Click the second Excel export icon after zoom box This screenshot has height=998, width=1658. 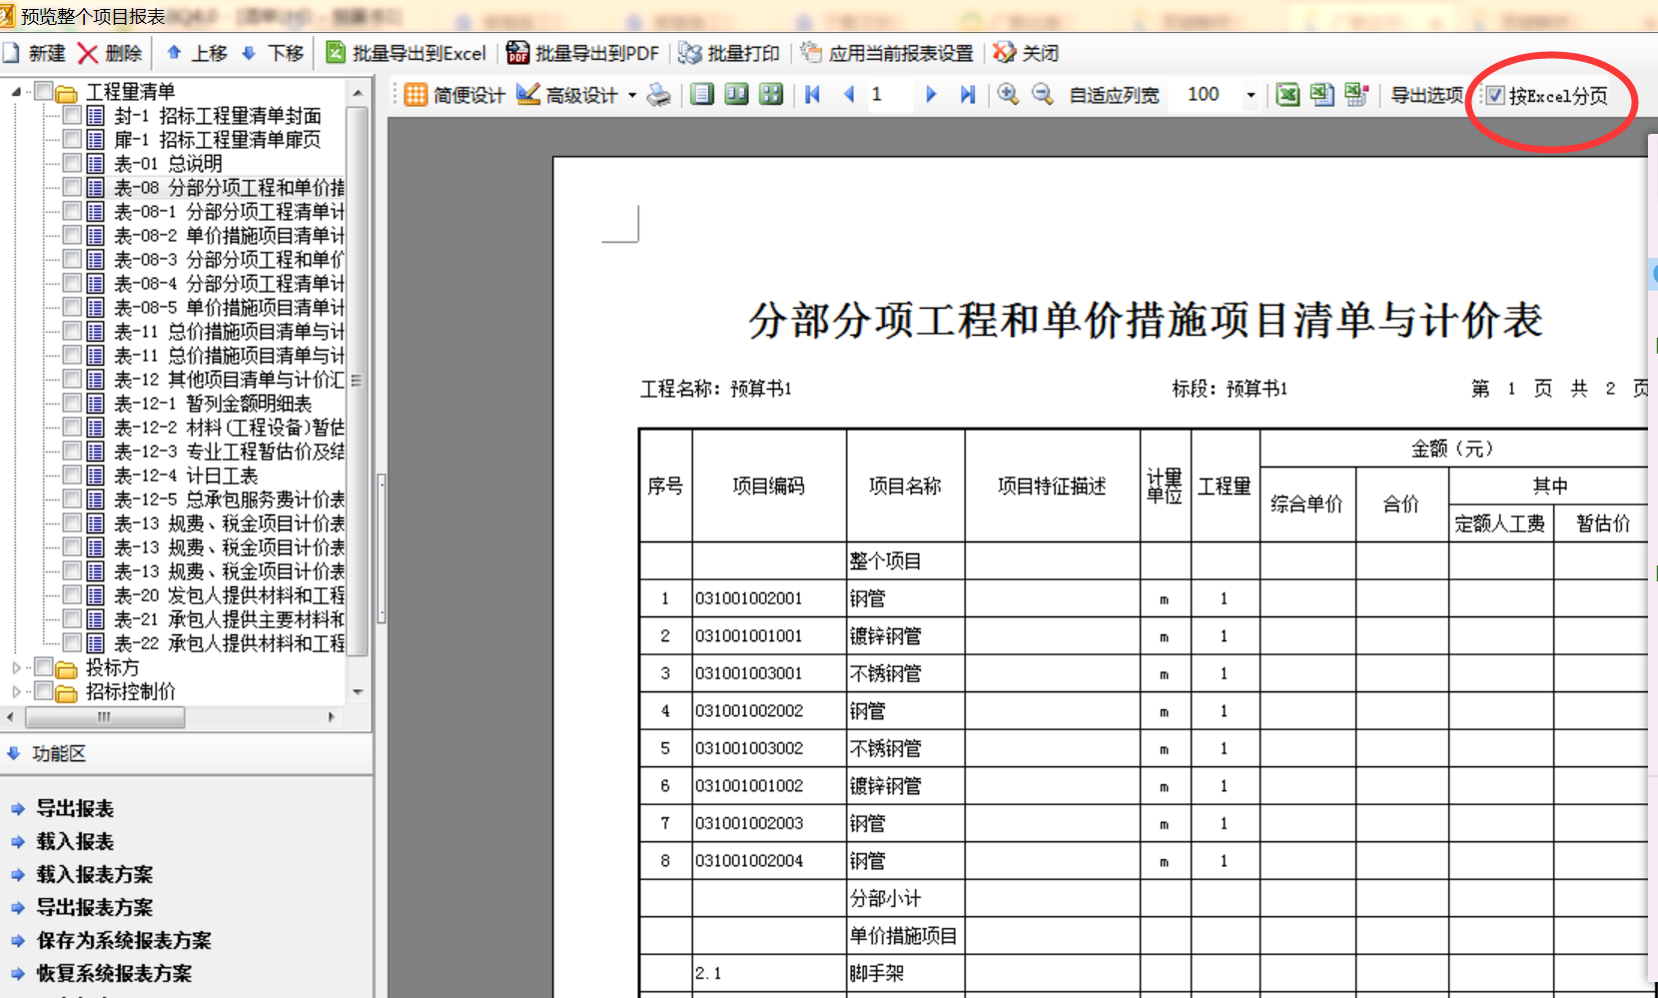[x=1322, y=95]
